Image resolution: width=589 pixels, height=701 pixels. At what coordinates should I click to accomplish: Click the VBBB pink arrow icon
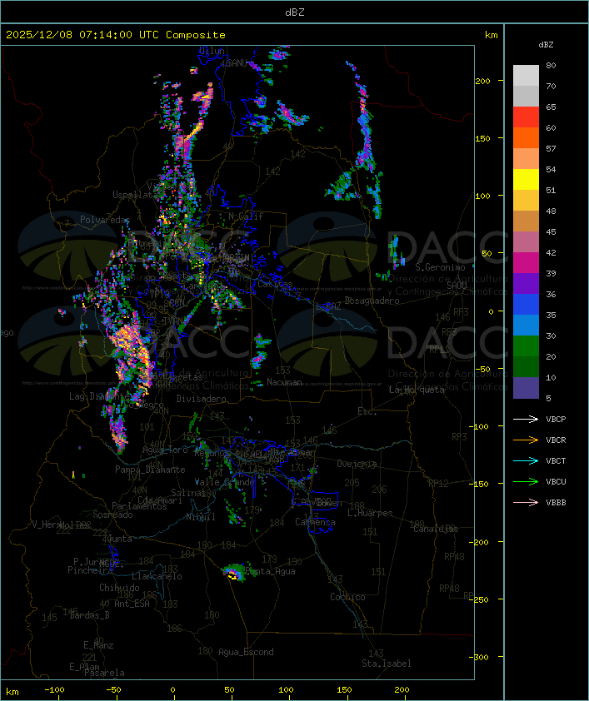(526, 502)
